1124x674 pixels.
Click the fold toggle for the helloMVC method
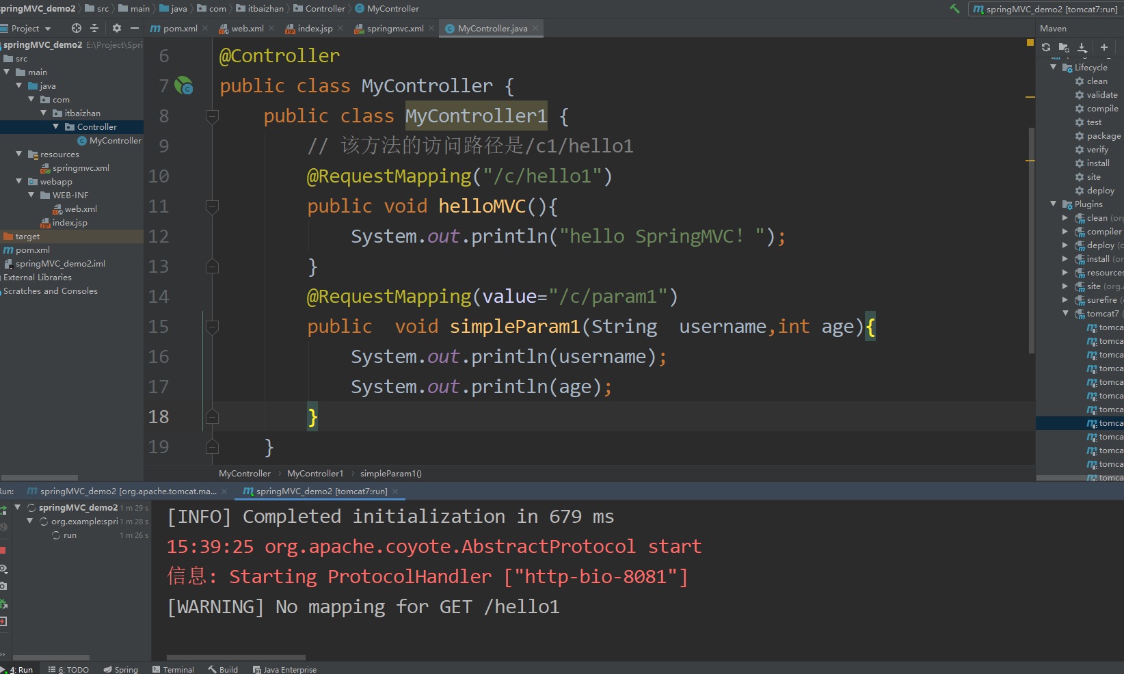(212, 206)
